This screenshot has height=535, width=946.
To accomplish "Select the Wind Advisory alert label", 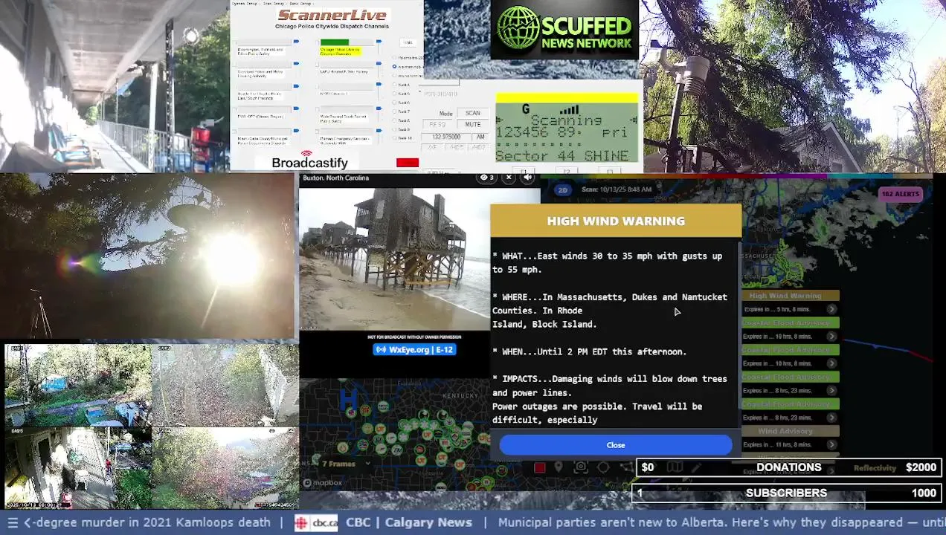I will 791,431.
